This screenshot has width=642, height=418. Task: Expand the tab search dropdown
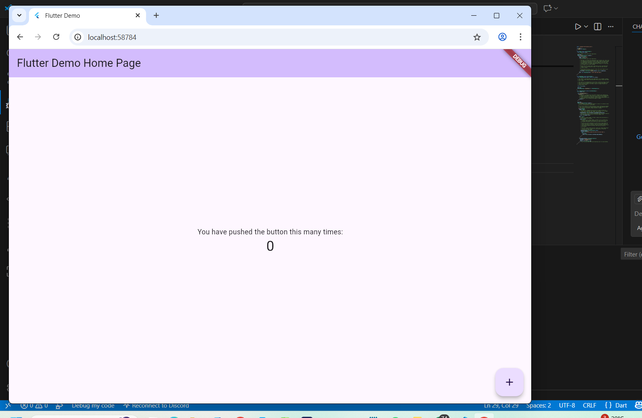(19, 15)
